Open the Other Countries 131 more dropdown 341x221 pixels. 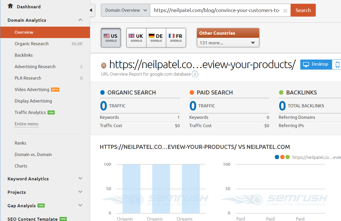click(228, 43)
